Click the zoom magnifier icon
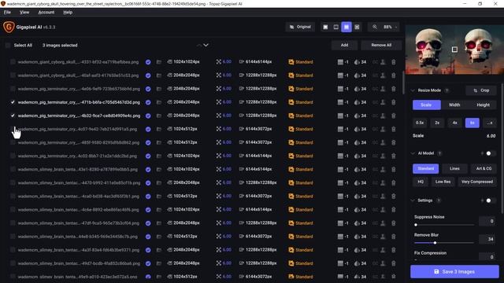Viewport: 504px width, 283px height. 375,27
